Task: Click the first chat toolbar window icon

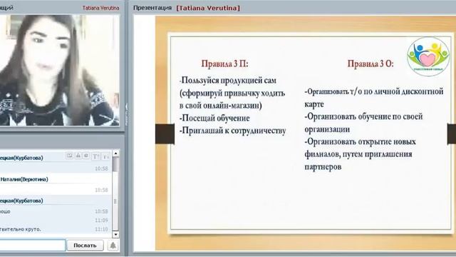Action: coord(69,156)
